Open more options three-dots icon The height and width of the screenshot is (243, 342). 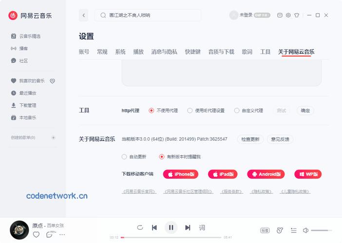tap(62, 235)
